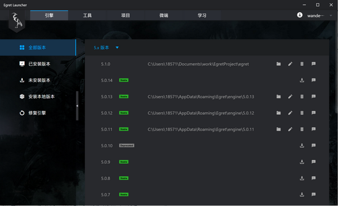The image size is (338, 206).
Task: Collapse the sidebar with arrow handle
Action: point(77,106)
